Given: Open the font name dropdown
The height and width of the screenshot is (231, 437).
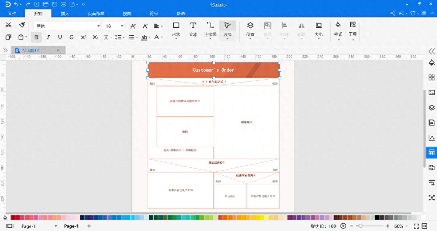Looking at the screenshot, I should click(x=98, y=26).
